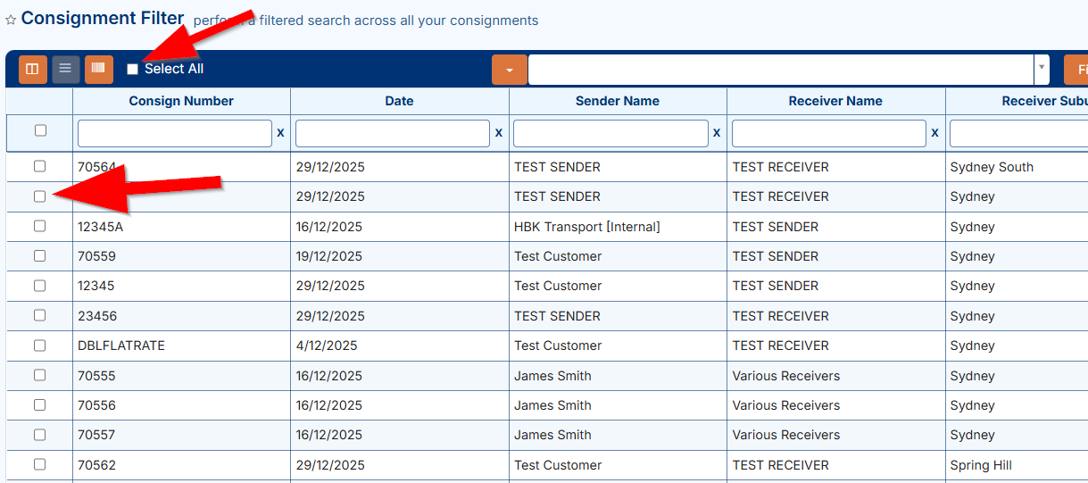Screen dimensions: 1088x483
Task: Click the Date filter input field
Action: (x=392, y=133)
